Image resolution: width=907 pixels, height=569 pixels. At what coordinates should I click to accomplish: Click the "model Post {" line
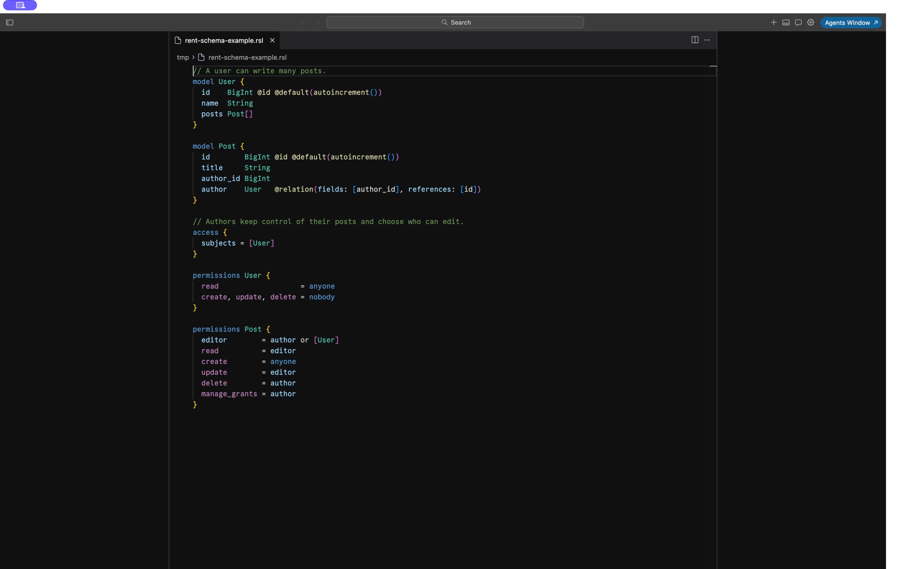218,146
